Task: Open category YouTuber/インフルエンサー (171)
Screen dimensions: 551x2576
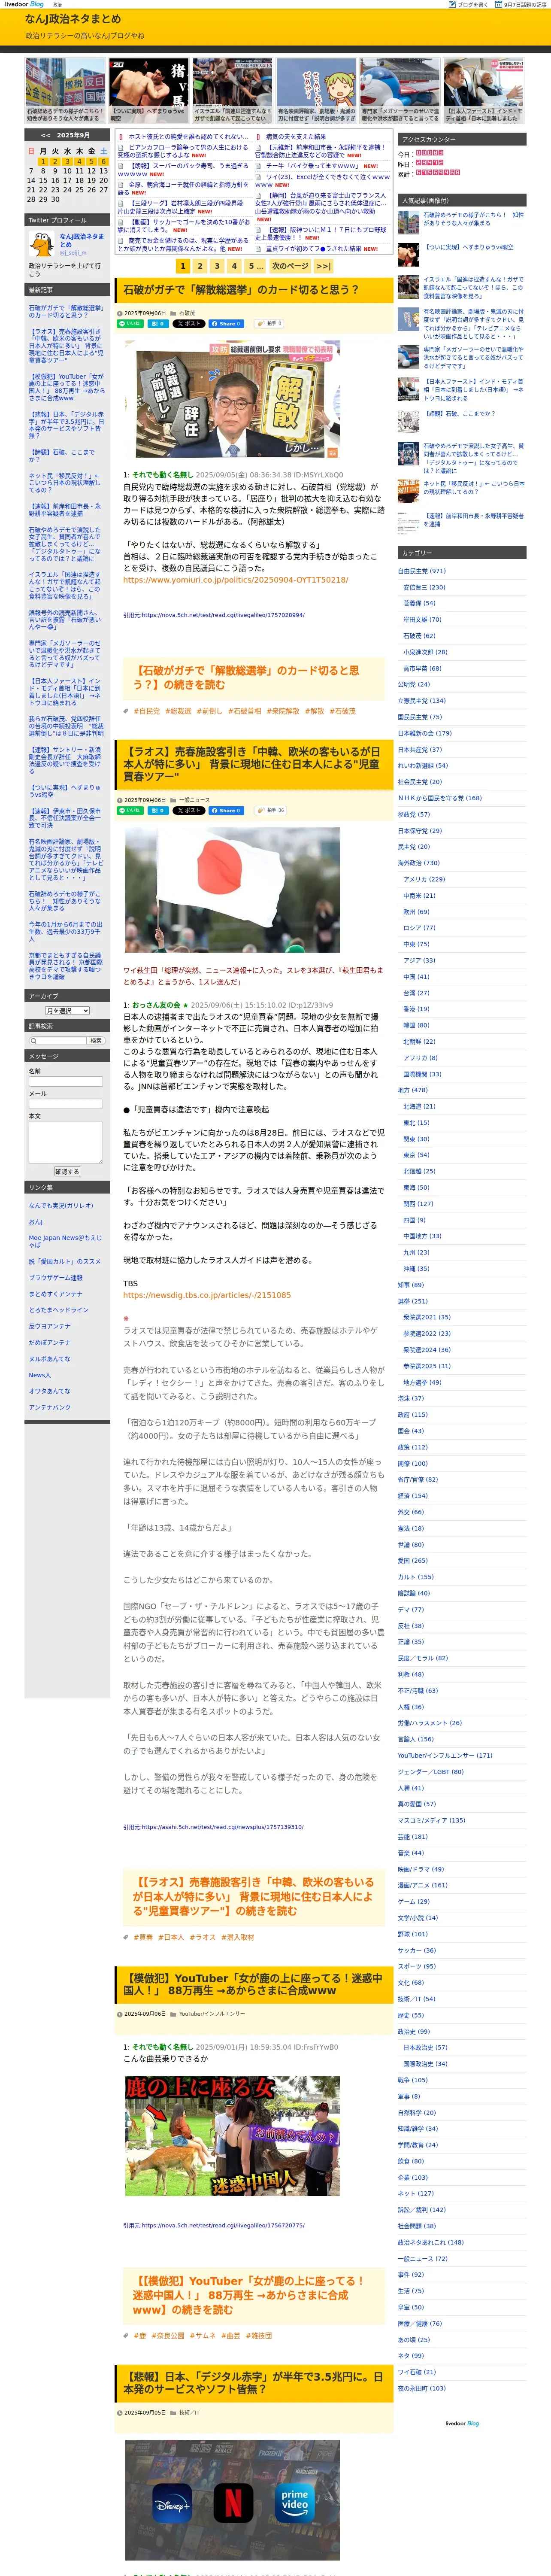Action: (x=445, y=1755)
